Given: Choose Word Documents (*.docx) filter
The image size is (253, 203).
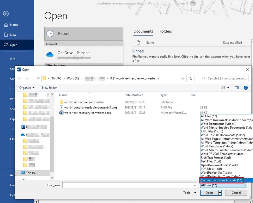Looking at the screenshot, I should tap(218, 124).
